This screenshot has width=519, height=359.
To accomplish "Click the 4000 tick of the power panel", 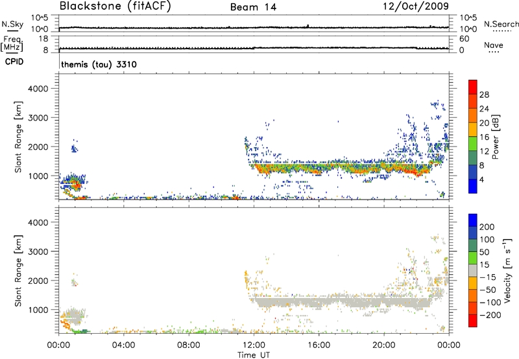I will [x=38, y=89].
